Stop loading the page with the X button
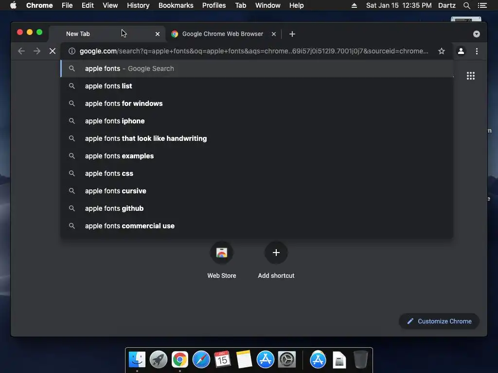 point(53,51)
